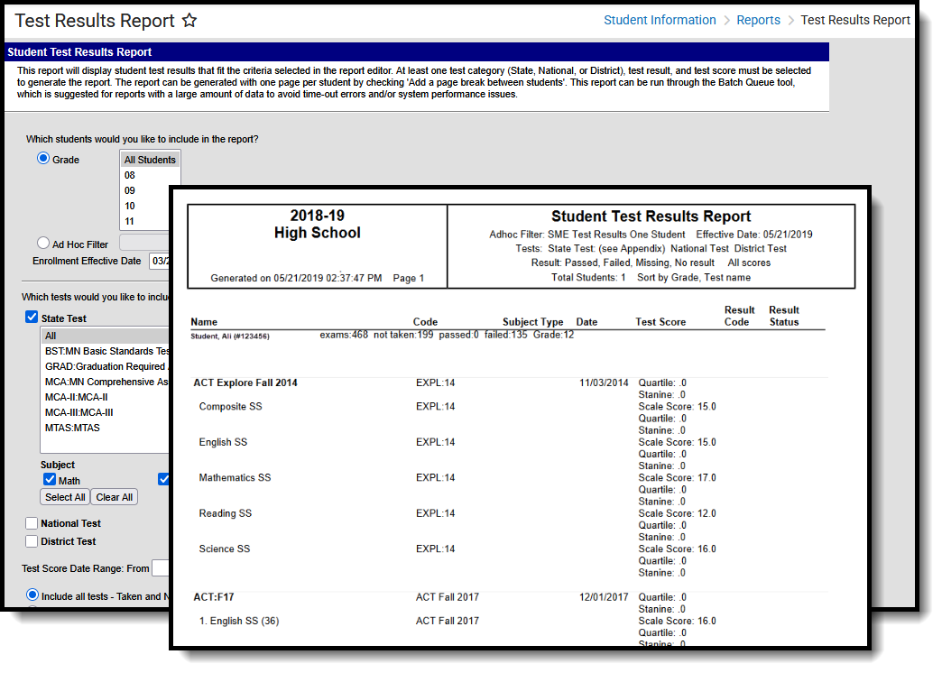
Task: Click the Test Score column header
Action: [660, 322]
